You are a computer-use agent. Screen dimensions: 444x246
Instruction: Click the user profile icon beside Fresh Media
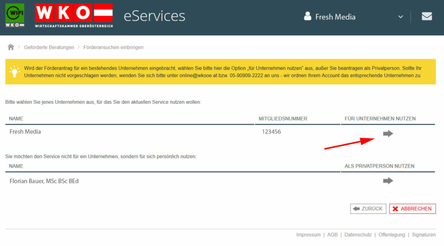coord(307,16)
